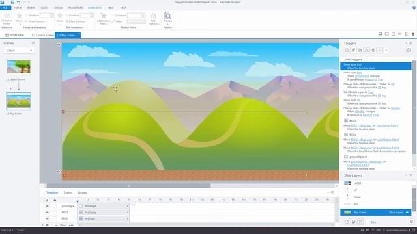Add a new slide layer
Viewport: 417px width, 234px height.
point(347,222)
